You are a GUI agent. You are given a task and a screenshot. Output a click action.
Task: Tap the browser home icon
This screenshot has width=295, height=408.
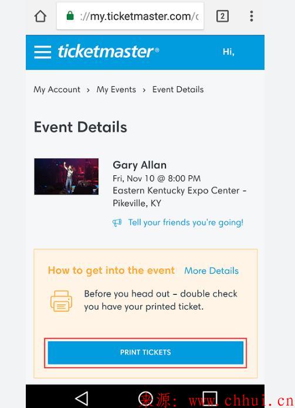click(40, 16)
